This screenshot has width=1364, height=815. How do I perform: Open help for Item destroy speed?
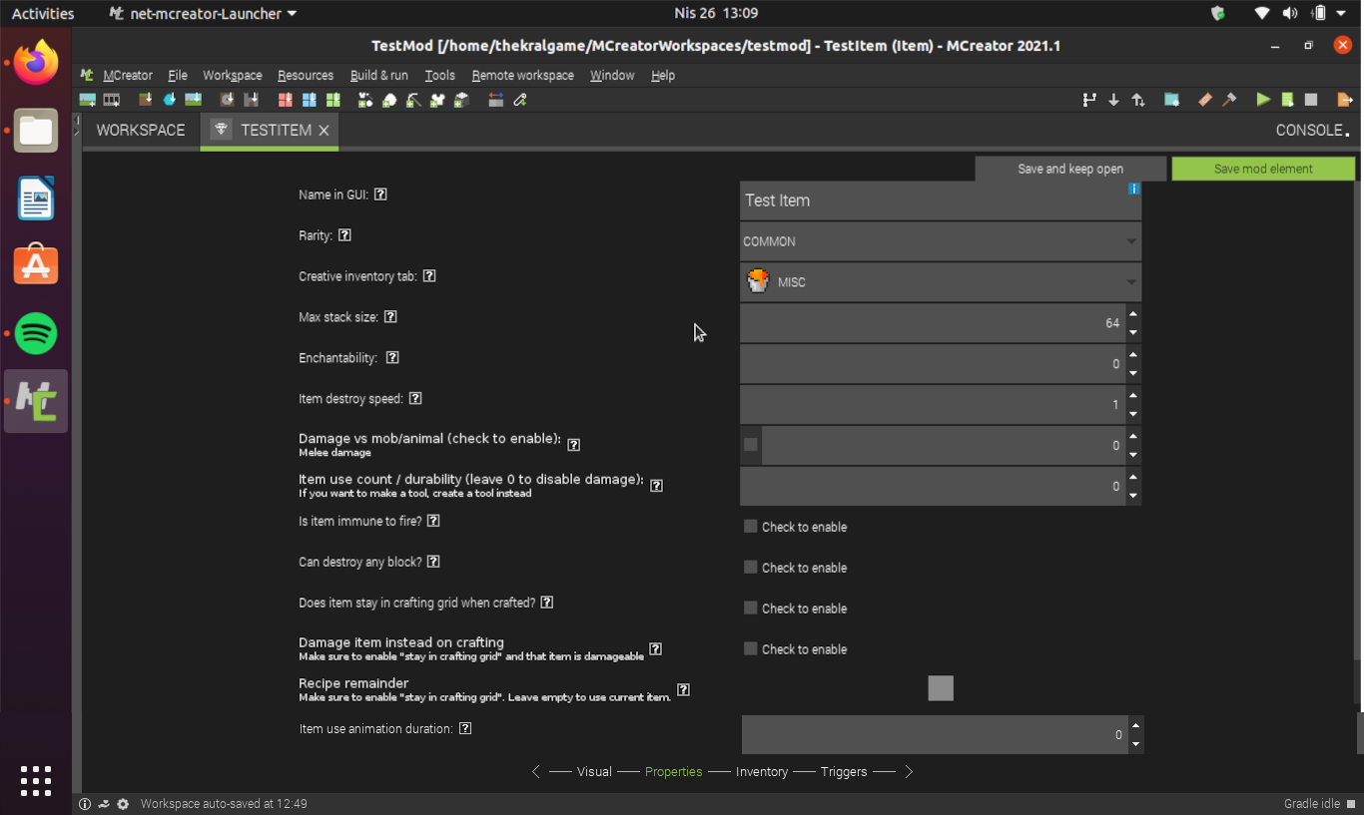[415, 399]
